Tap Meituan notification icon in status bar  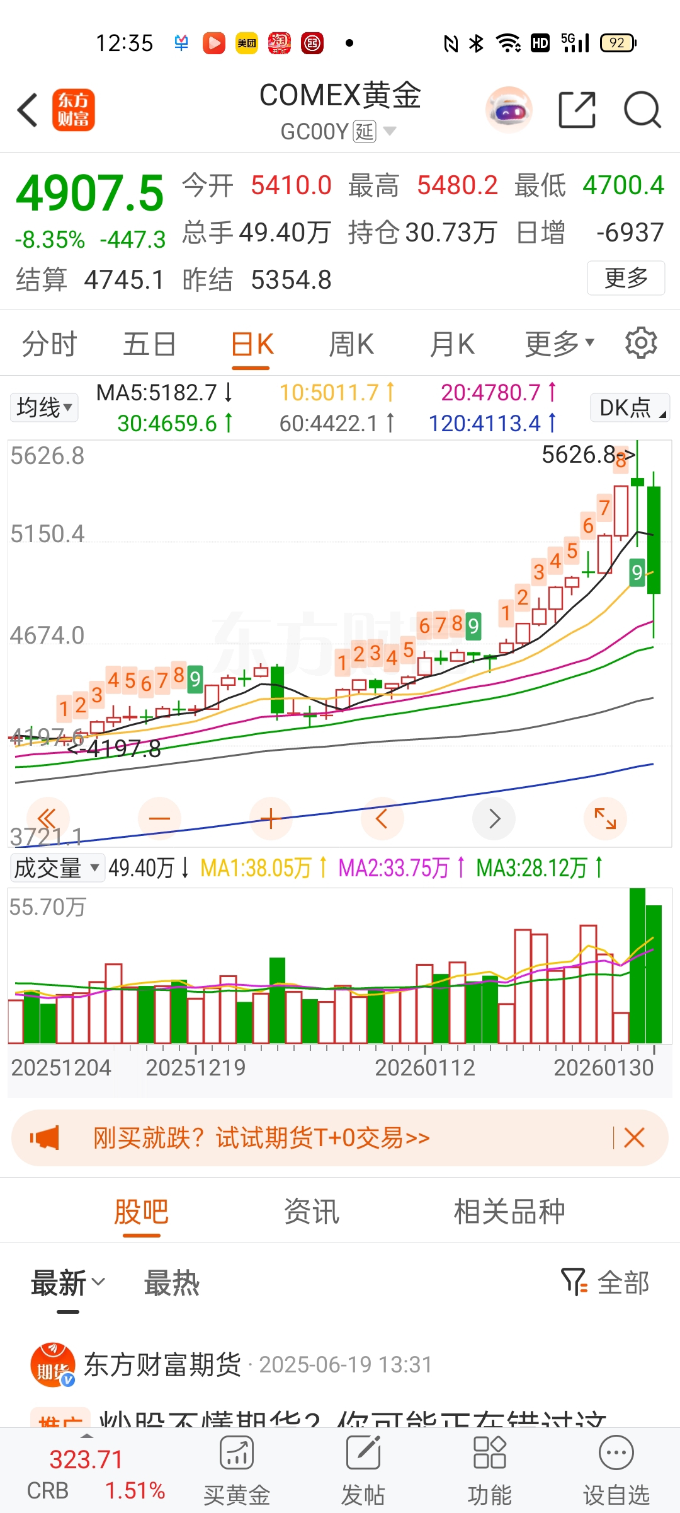247,43
